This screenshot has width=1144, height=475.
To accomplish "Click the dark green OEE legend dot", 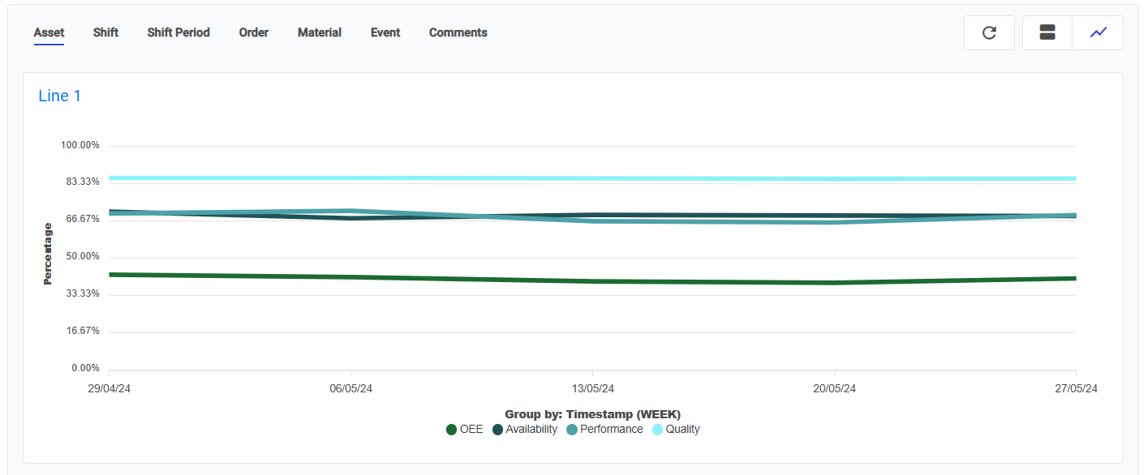I will [452, 430].
